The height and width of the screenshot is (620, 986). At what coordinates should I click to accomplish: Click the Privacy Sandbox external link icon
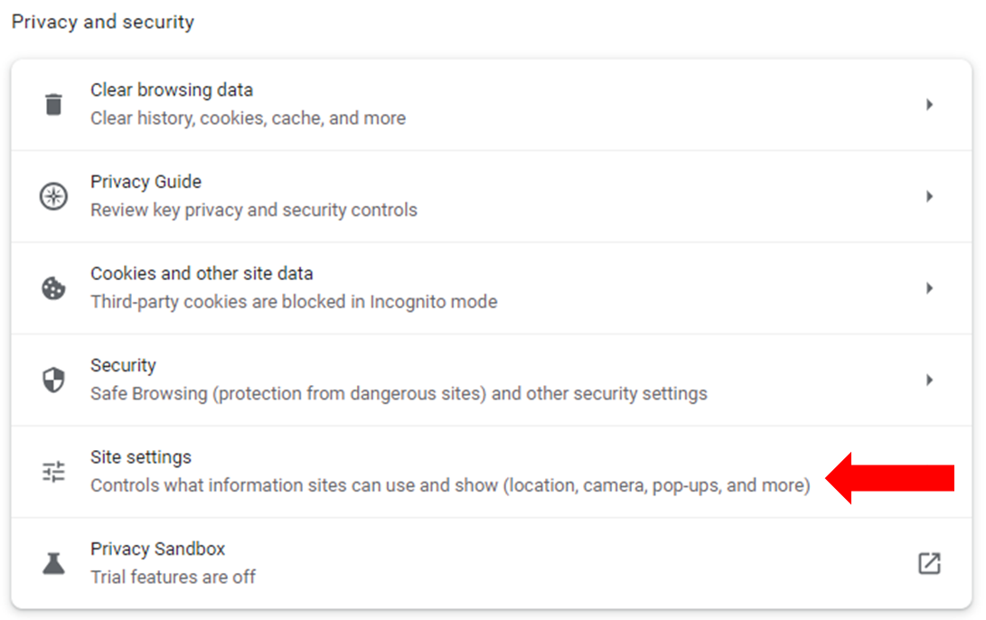(x=929, y=563)
